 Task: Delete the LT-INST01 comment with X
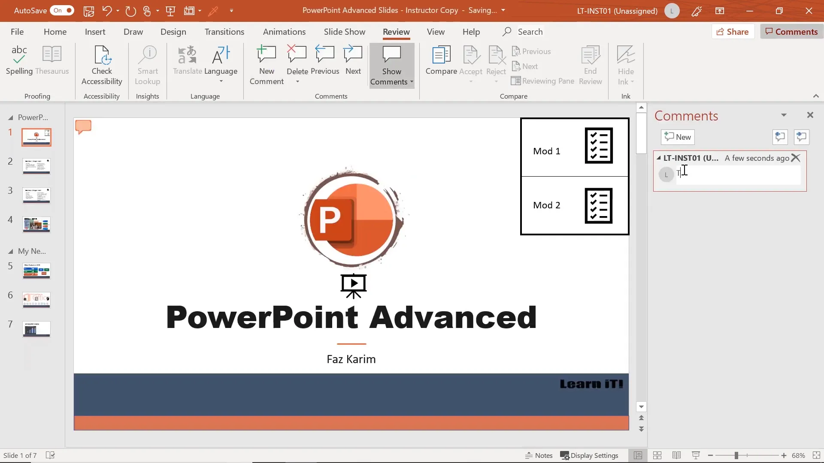796,158
